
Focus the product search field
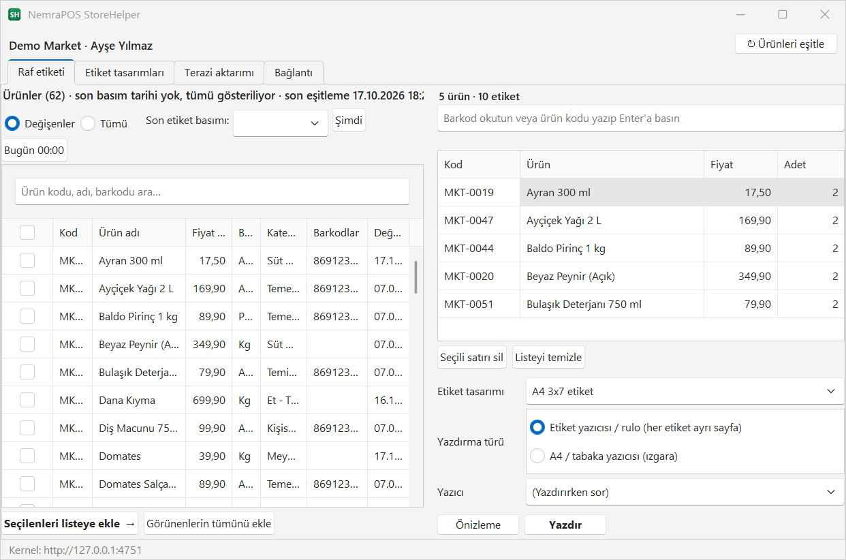212,191
